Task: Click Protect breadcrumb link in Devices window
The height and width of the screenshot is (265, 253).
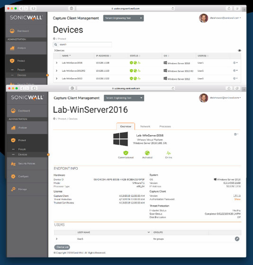Action: pos(62,39)
